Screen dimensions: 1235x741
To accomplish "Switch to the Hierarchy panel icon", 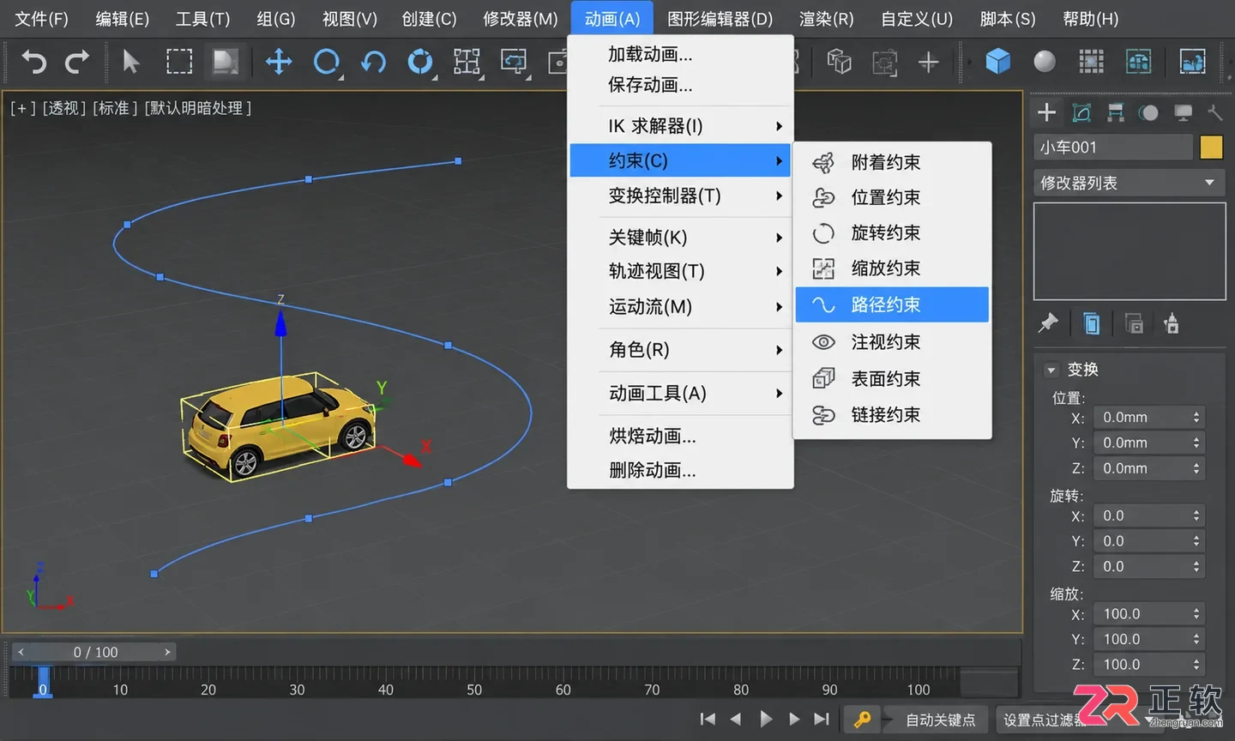I will coord(1116,112).
